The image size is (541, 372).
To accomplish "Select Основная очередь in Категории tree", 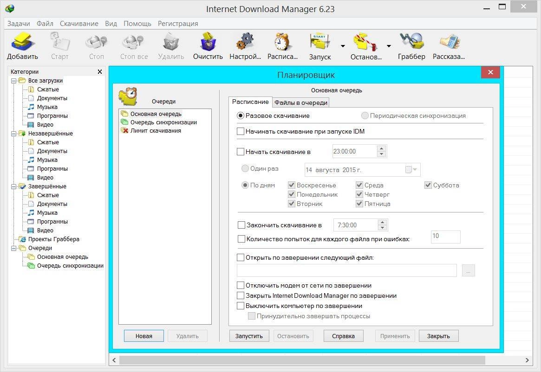I will coord(62,257).
